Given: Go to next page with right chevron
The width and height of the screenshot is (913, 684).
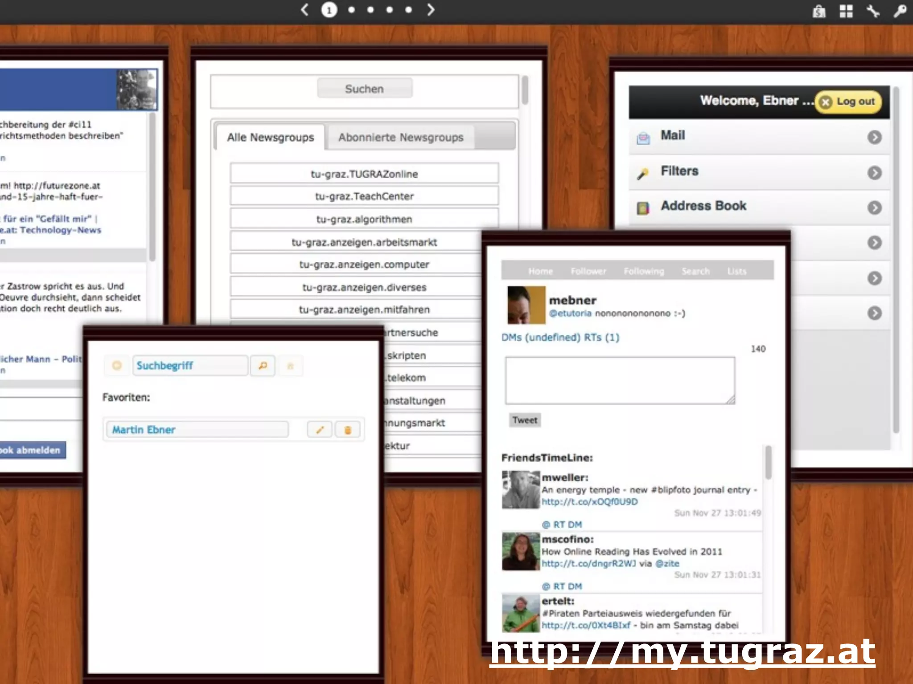Looking at the screenshot, I should point(430,10).
